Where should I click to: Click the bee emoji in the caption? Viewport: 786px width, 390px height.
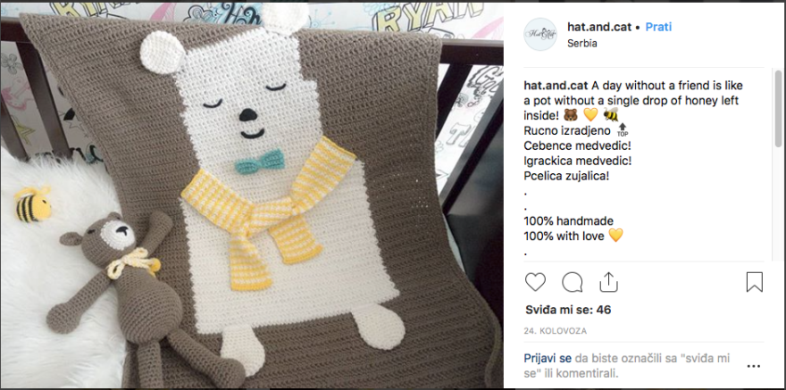(611, 115)
